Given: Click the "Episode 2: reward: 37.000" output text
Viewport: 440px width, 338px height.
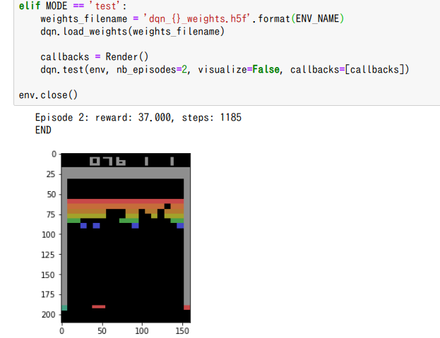Looking at the screenshot, I should tap(103, 117).
